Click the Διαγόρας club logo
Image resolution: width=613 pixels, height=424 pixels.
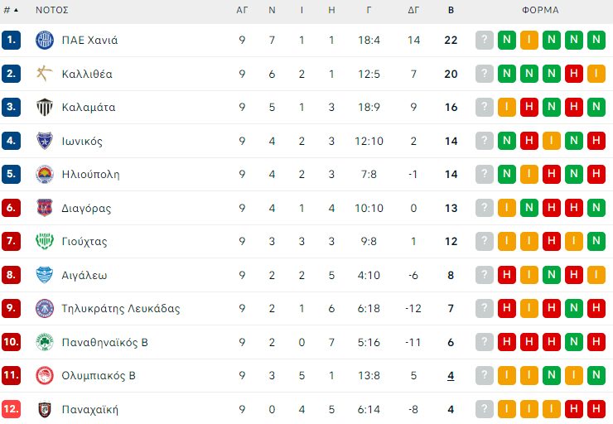(x=45, y=208)
